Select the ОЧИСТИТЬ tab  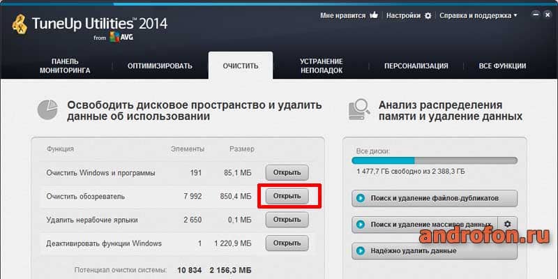[241, 66]
